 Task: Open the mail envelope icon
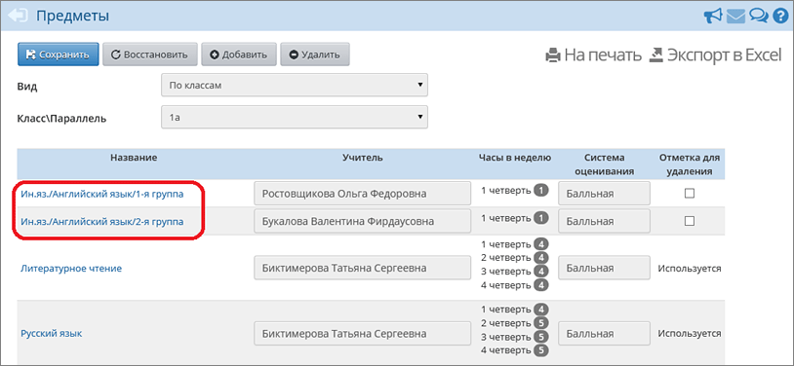point(735,17)
